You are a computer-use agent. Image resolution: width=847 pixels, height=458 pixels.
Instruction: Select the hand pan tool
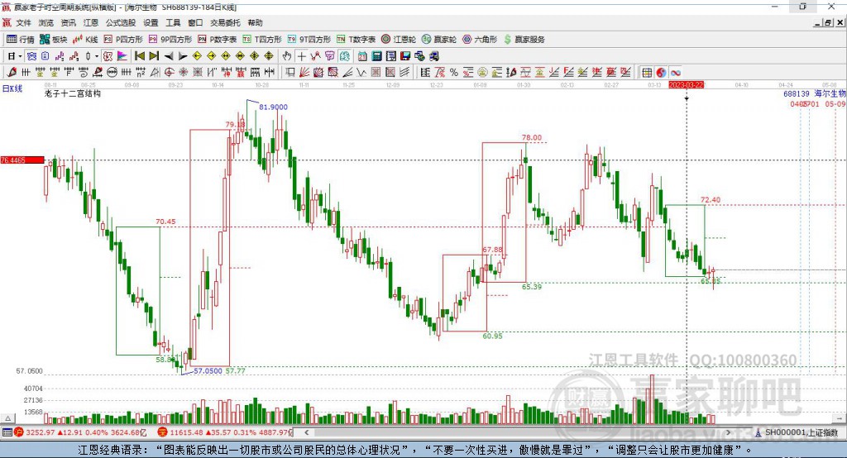(x=287, y=56)
